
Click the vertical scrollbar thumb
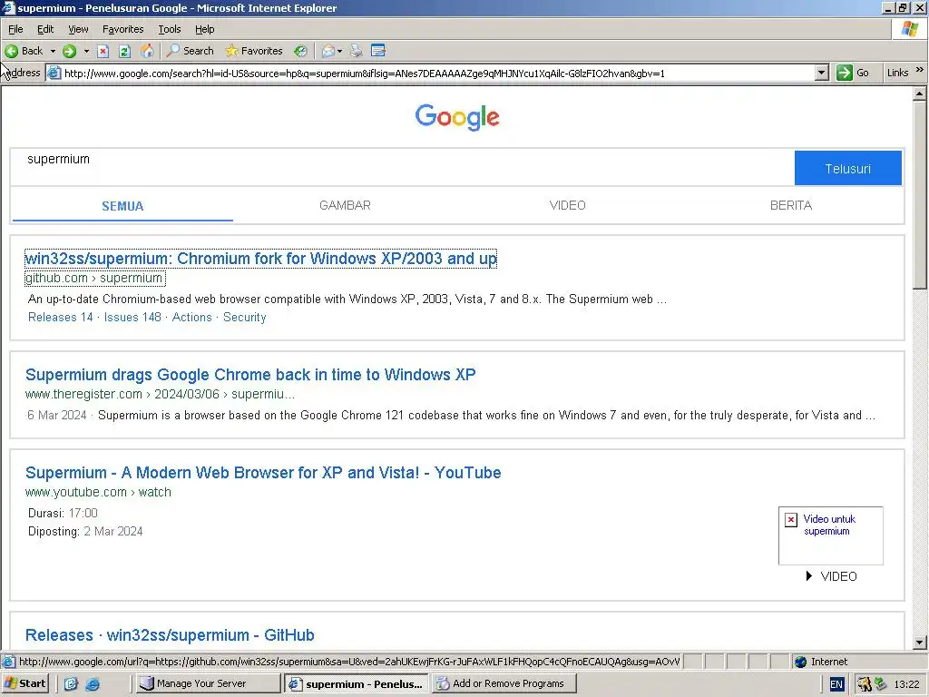(920, 194)
